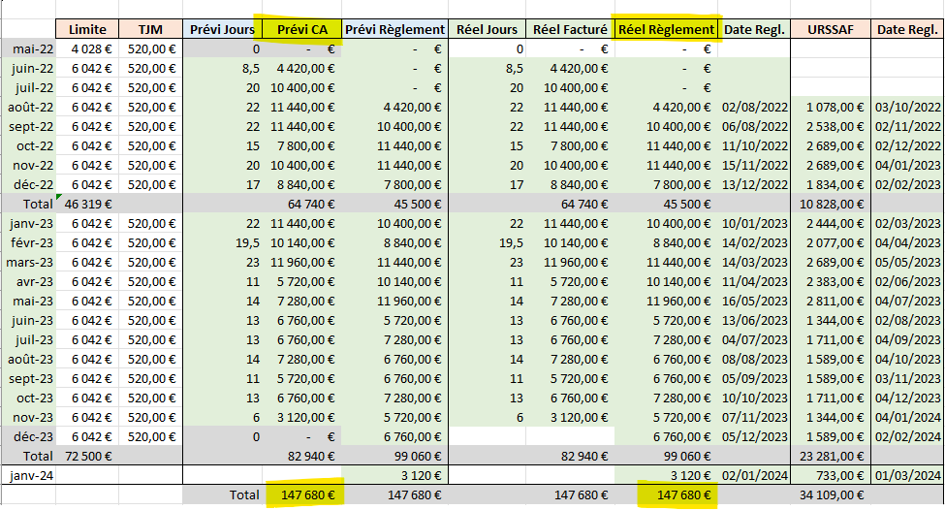Select the date cell 01/03/2024
The width and height of the screenshot is (945, 510).
(908, 475)
